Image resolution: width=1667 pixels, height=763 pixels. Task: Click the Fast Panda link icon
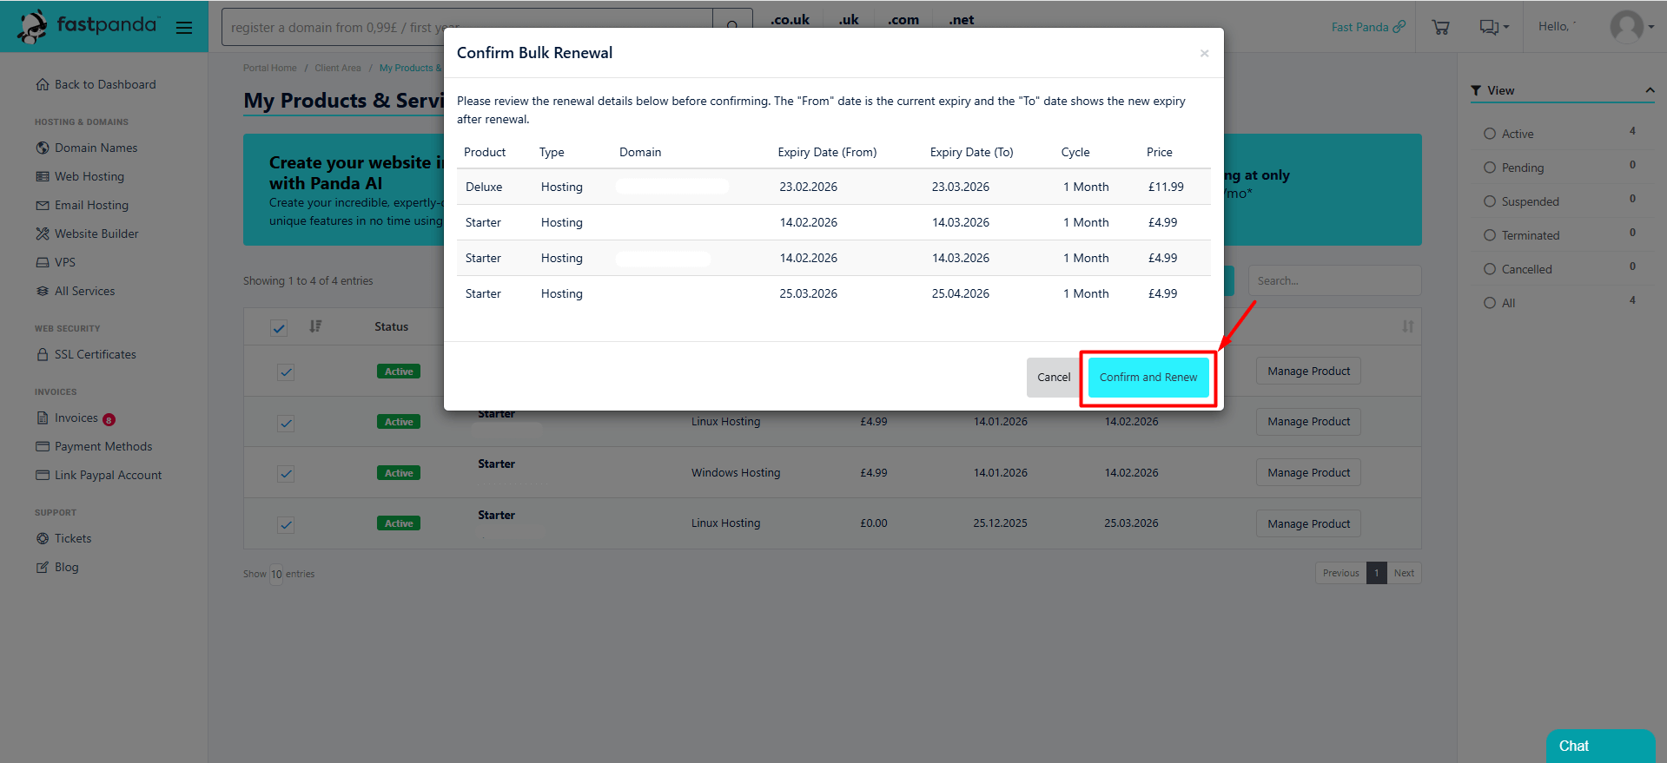[x=1399, y=27]
